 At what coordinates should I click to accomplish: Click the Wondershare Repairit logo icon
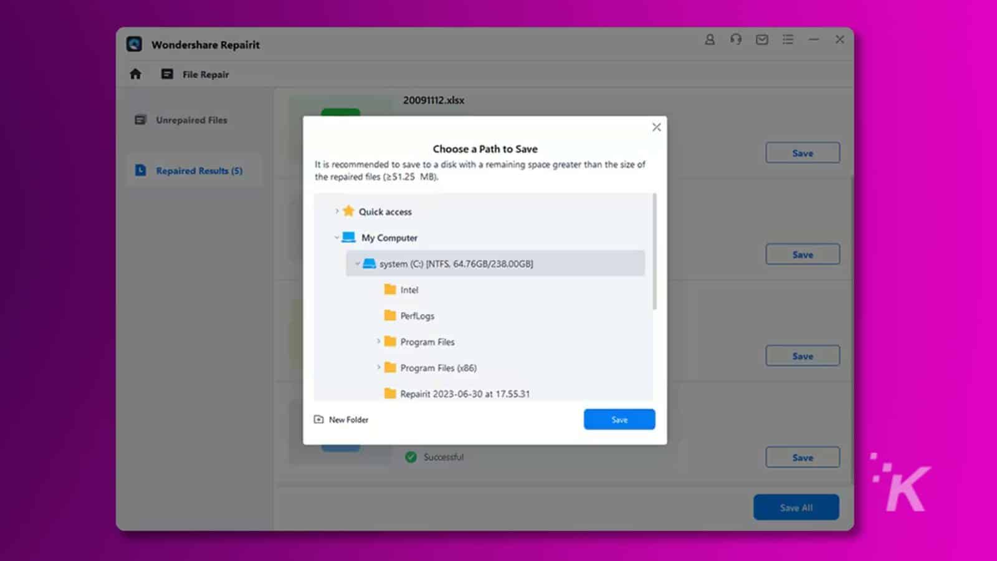coord(134,44)
